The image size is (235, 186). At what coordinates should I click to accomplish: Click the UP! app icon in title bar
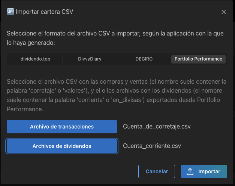click(x=10, y=12)
